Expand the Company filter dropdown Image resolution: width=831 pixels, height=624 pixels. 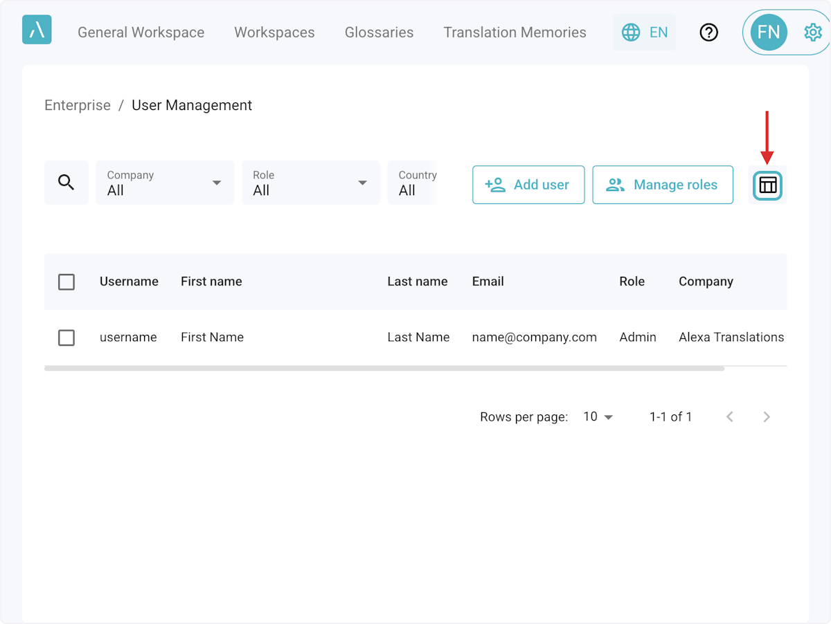coord(165,183)
